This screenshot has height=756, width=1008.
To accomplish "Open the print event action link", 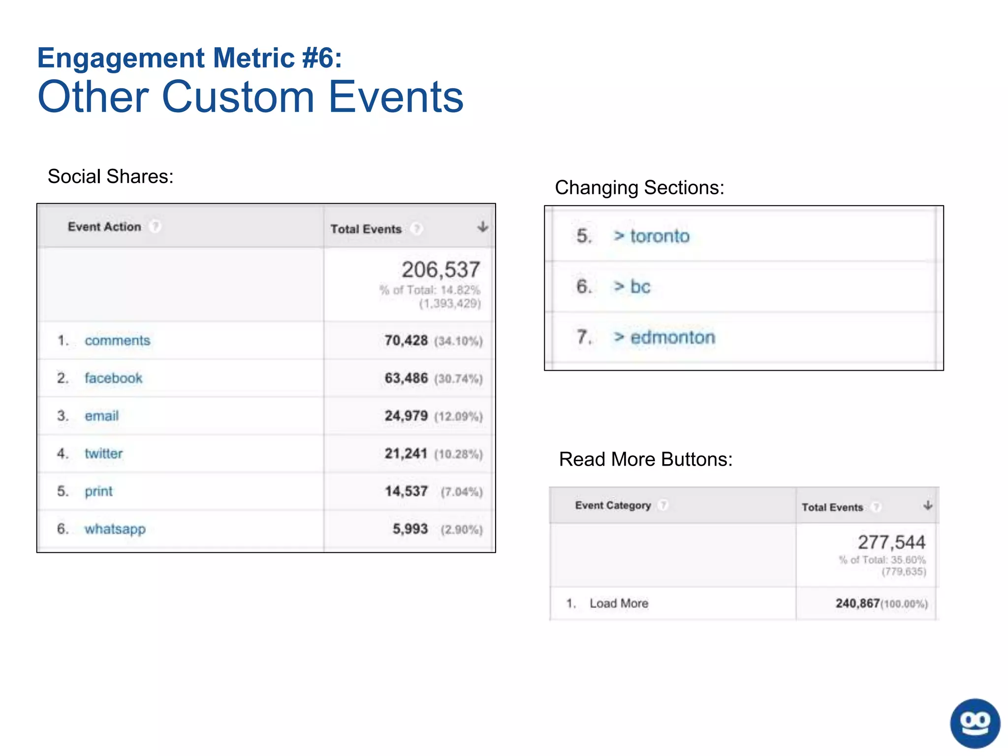I will point(98,491).
